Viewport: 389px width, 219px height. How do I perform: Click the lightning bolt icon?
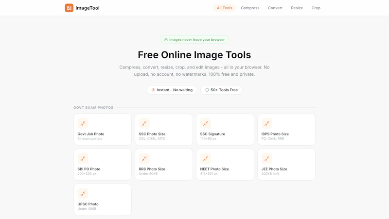coord(153,90)
